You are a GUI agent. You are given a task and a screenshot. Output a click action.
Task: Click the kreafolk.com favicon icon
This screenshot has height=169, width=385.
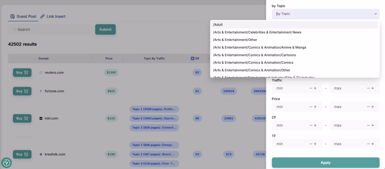(41, 154)
